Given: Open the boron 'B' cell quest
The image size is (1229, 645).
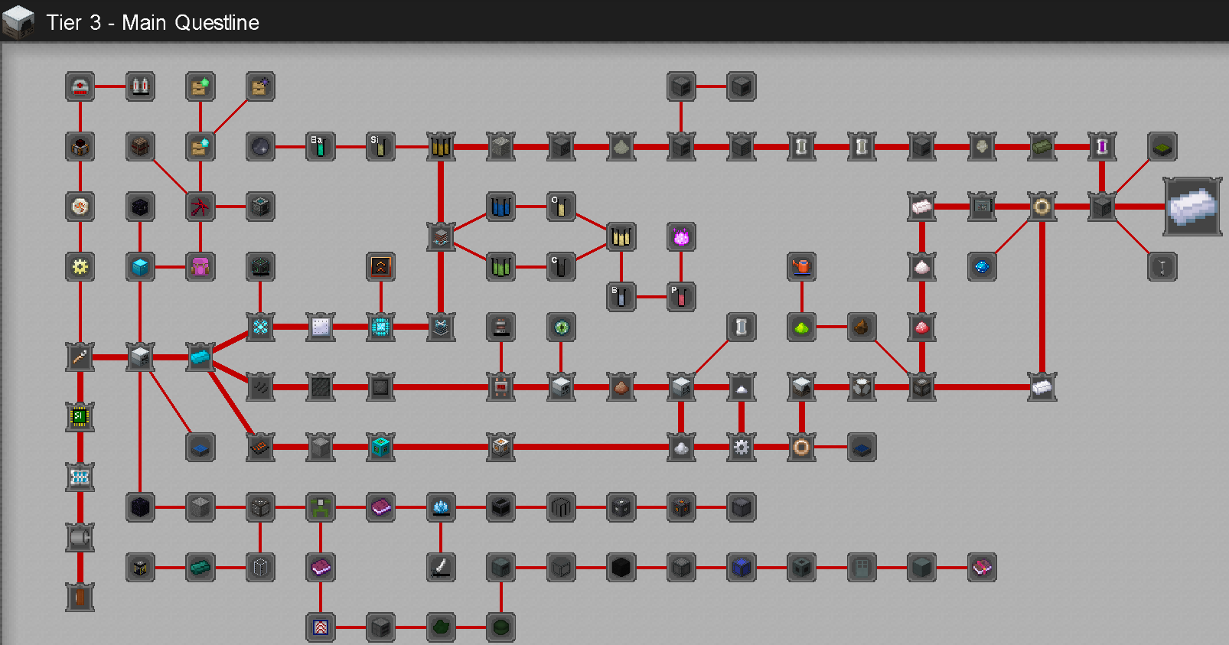Looking at the screenshot, I should tap(621, 297).
